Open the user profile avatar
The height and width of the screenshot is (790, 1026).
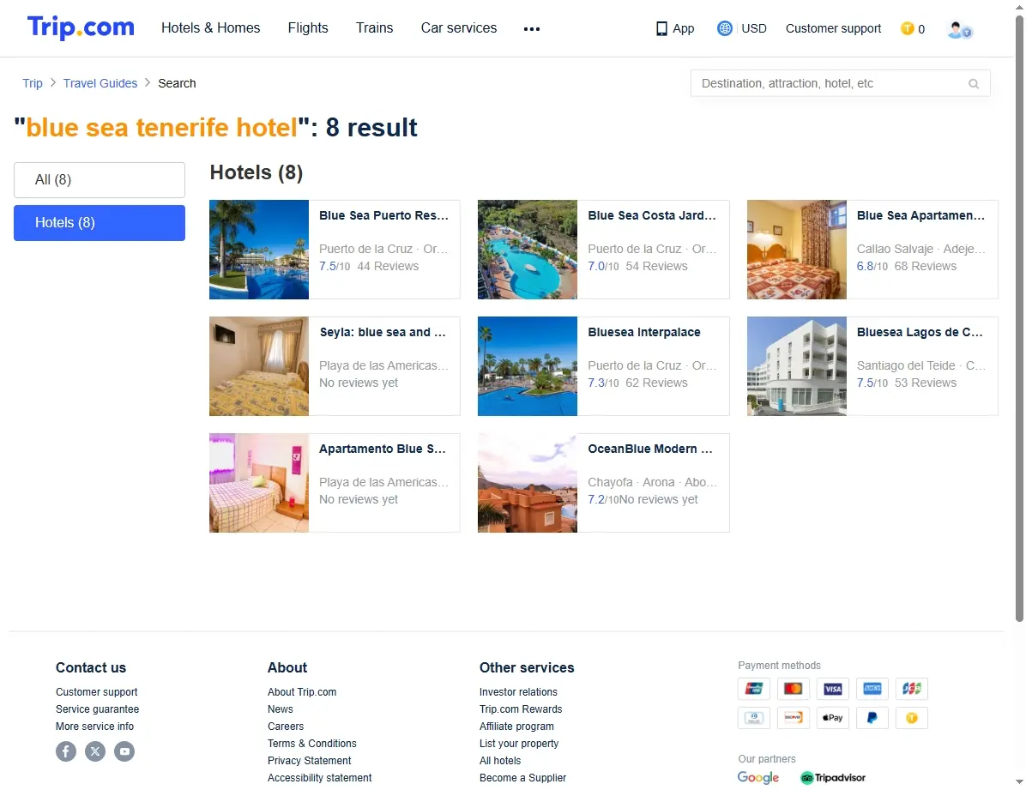point(960,29)
